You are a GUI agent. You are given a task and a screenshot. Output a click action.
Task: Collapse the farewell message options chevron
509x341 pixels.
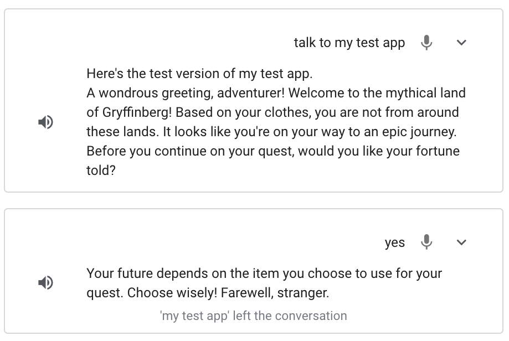click(461, 242)
